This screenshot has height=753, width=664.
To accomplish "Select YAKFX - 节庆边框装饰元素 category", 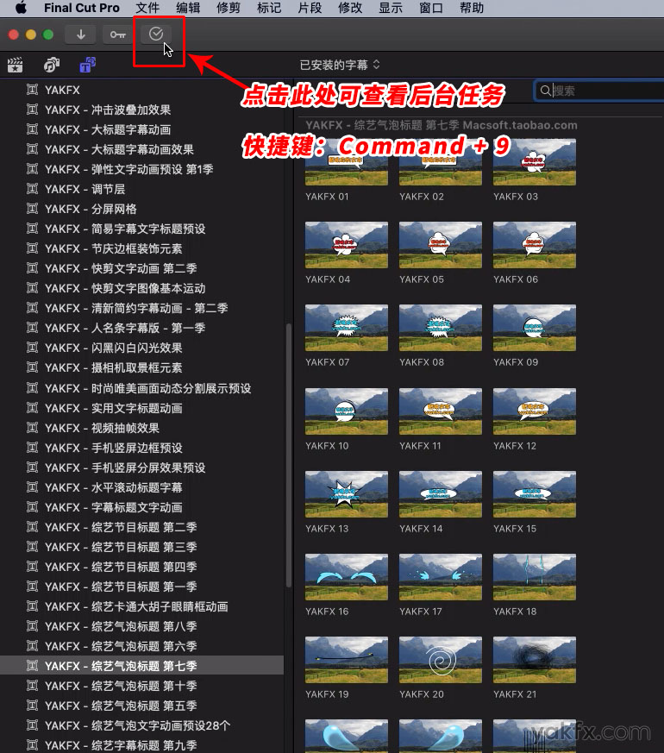I will pyautogui.click(x=141, y=248).
